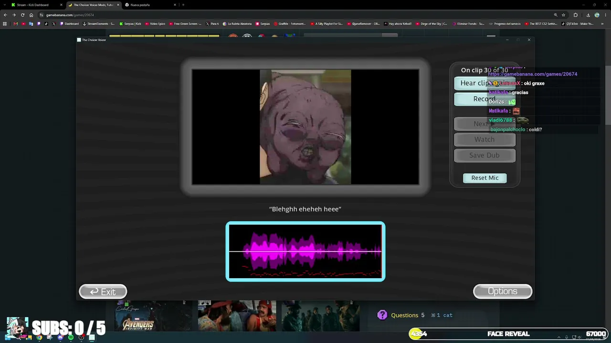611x343 pixels.
Task: Open the Dashboard bookmark
Action: point(69,24)
